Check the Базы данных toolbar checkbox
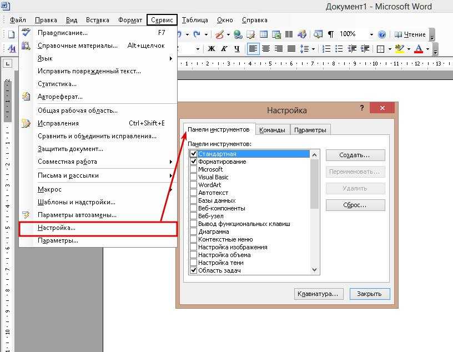The height and width of the screenshot is (352, 453). (x=193, y=200)
